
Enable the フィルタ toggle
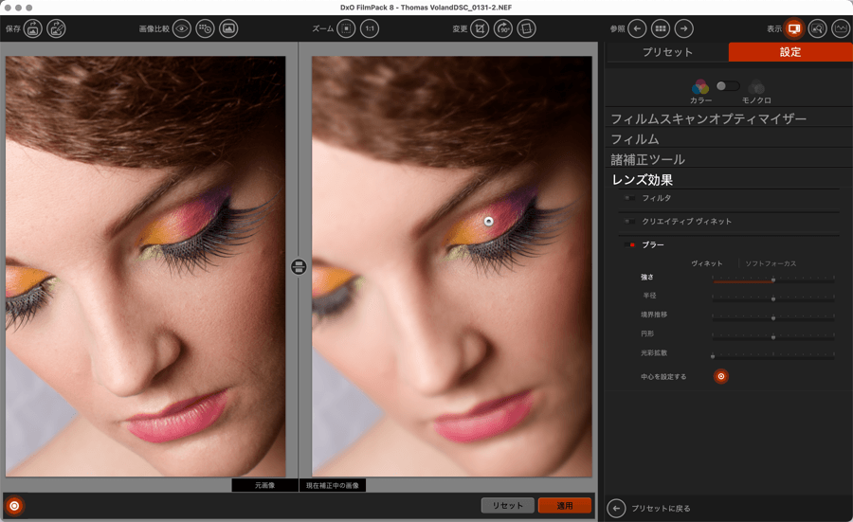[x=630, y=198]
